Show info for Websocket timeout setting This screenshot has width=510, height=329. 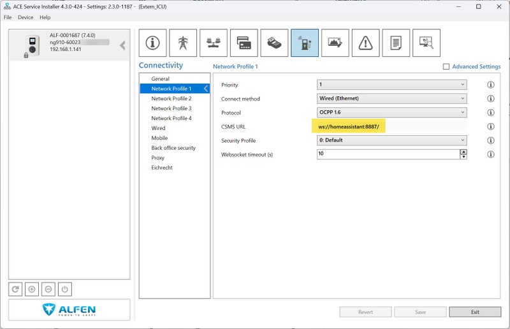click(491, 154)
